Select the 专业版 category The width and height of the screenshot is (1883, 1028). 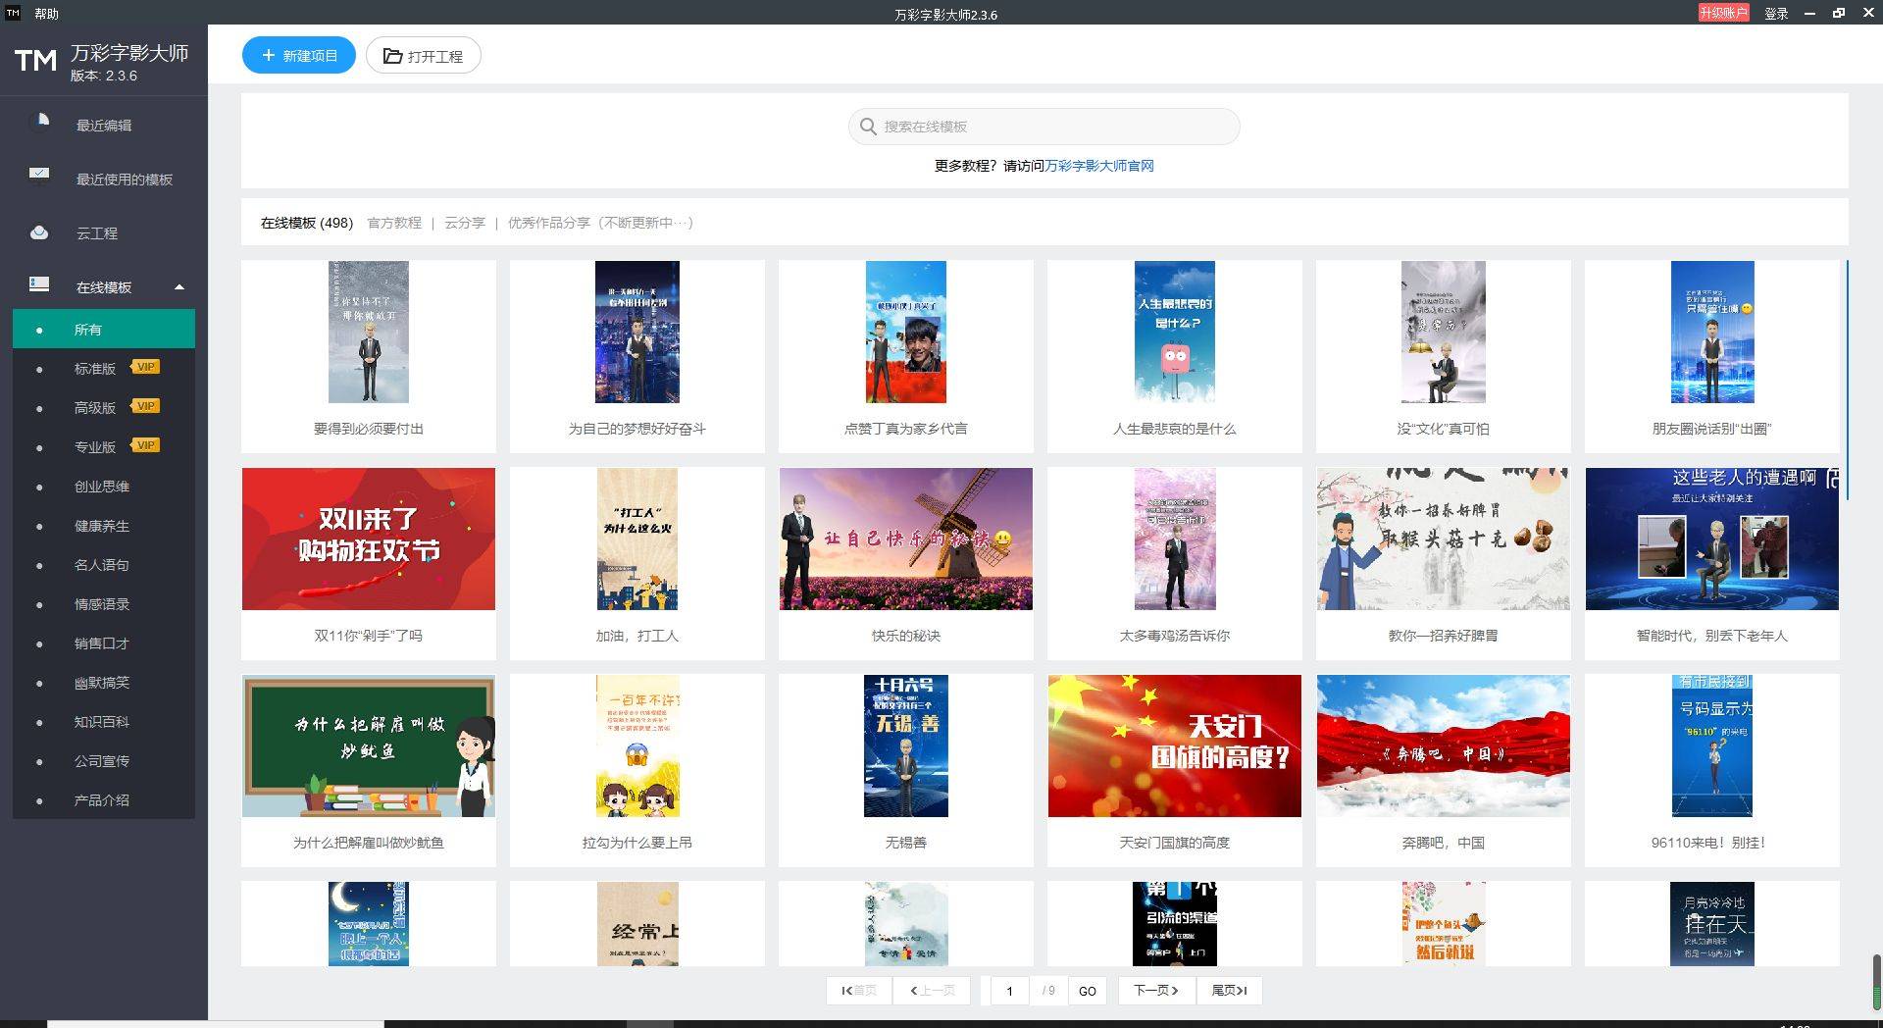coord(95,447)
